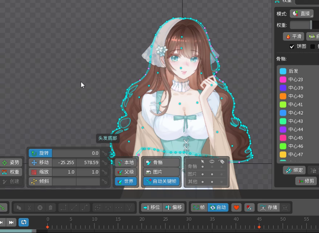Image resolution: width=319 pixels, height=233 pixels.
Task: Toggle the timeline loop/repeat button
Action: pos(24,222)
